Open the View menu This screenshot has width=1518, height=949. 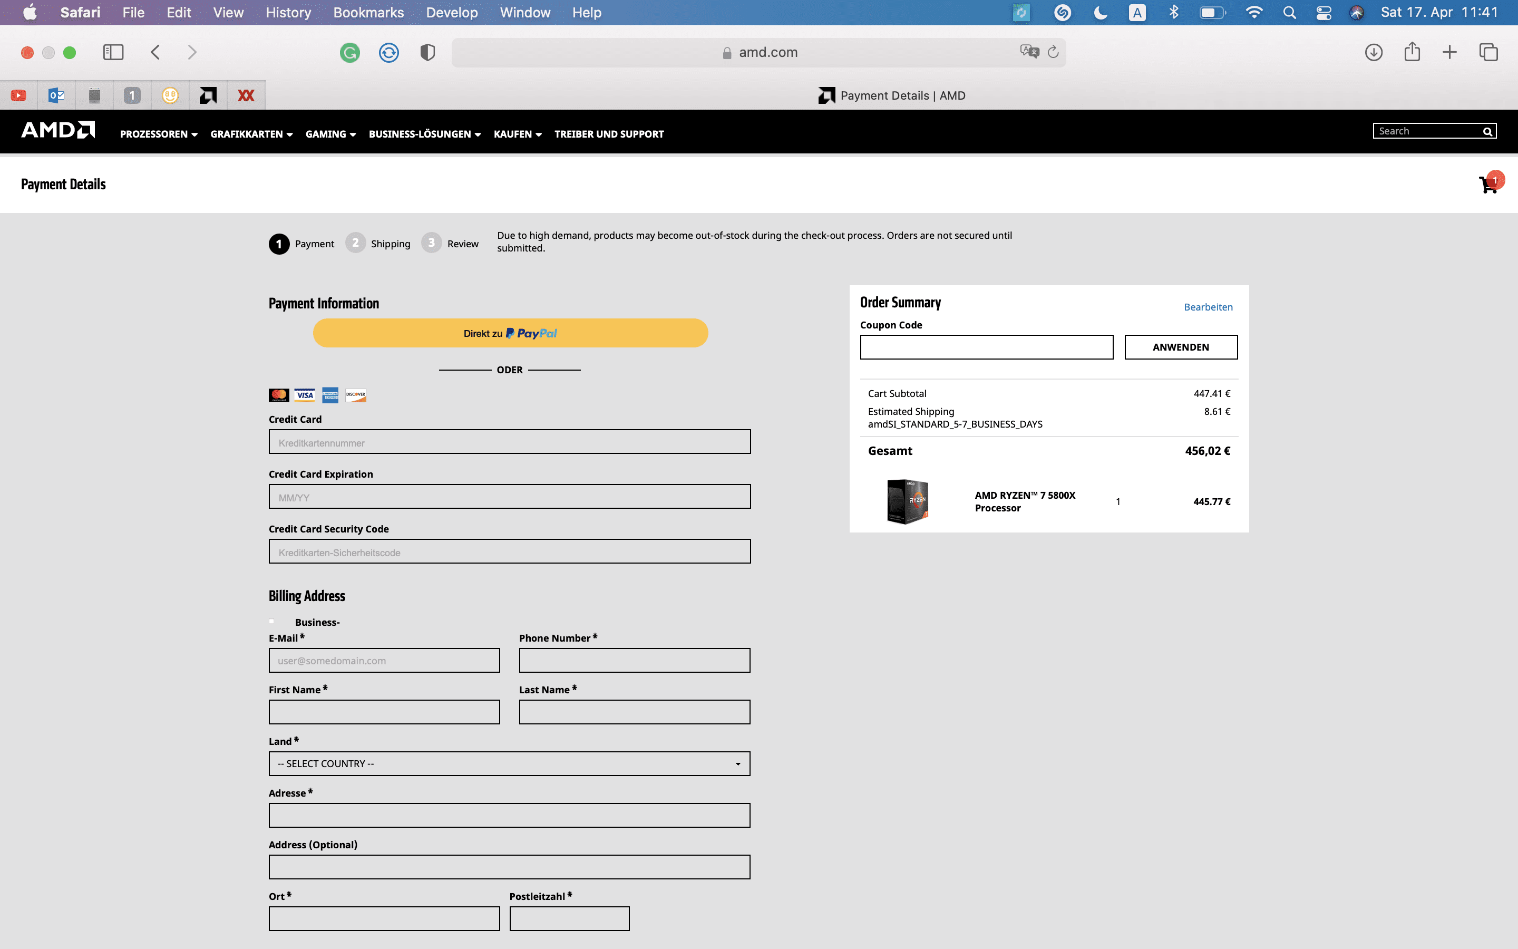[228, 13]
